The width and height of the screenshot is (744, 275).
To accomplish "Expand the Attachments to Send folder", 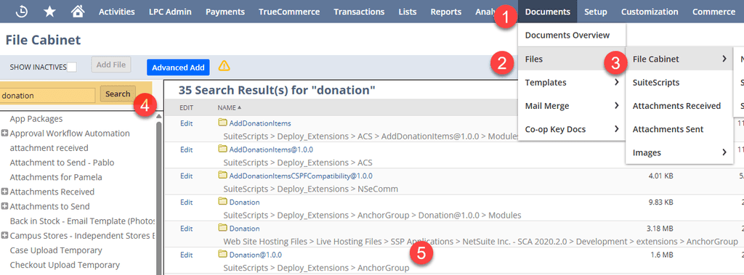I will 5,207.
